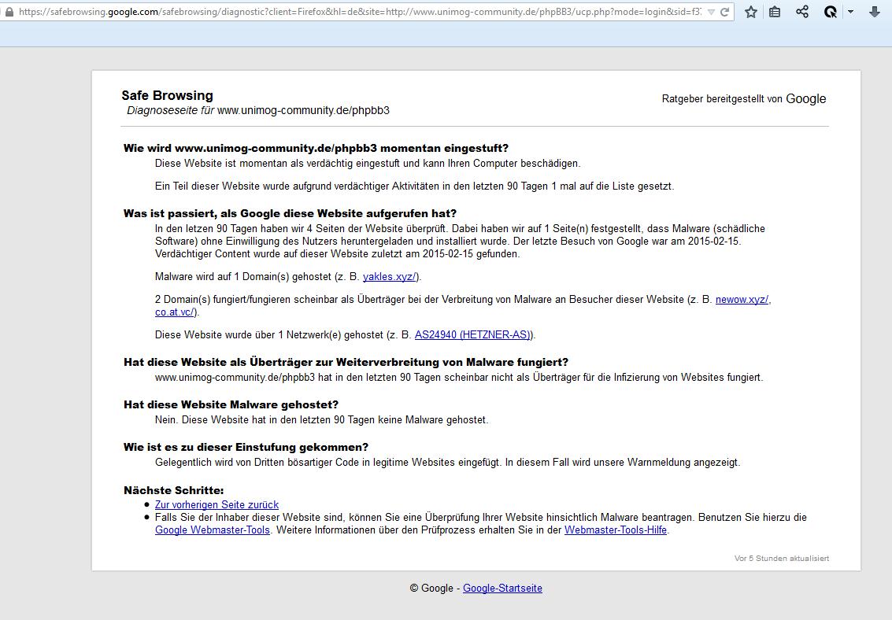The image size is (892, 620).
Task: Follow the newow.xyz/ link
Action: tap(742, 300)
